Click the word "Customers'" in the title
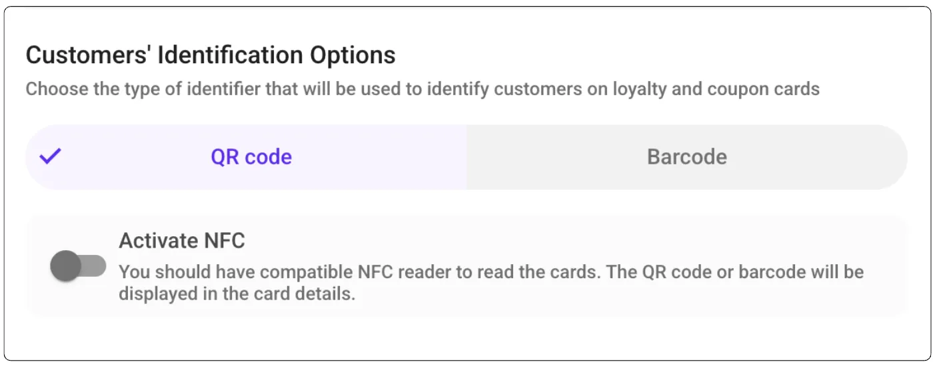Screen dimensions: 937x366 tap(88, 55)
